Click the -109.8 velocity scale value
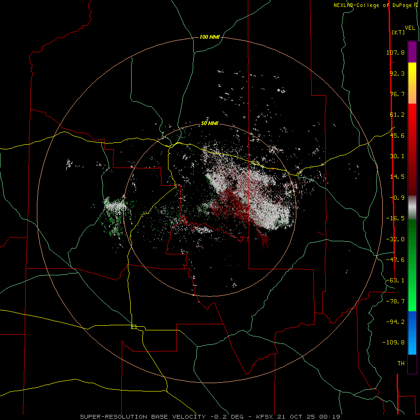The height and width of the screenshot is (420, 420). [x=393, y=343]
